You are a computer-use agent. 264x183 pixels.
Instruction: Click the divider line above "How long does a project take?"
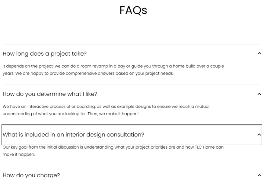(132, 44)
